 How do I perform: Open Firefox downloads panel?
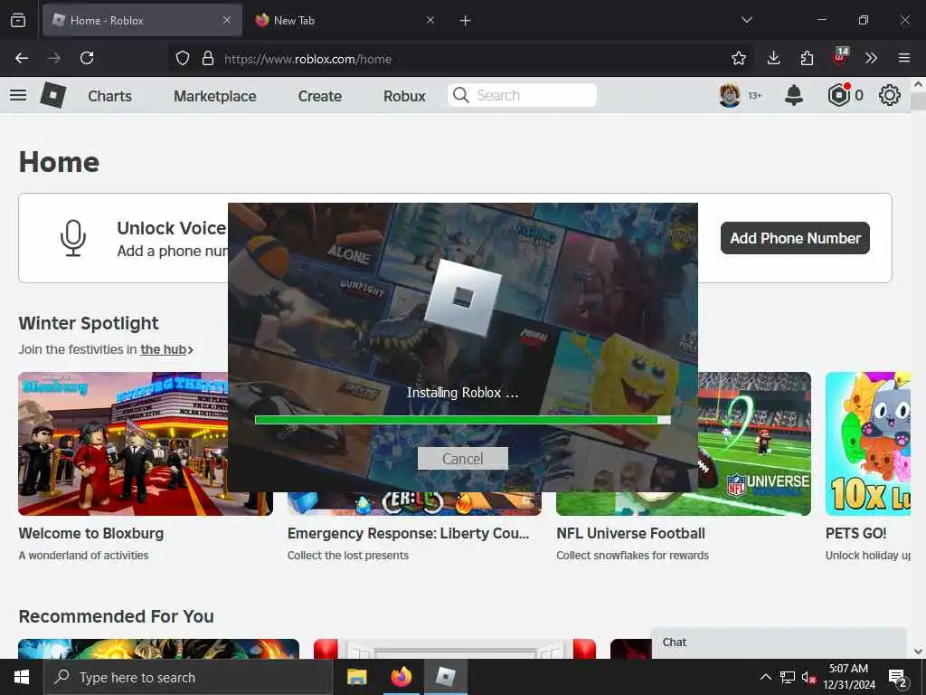tap(774, 58)
